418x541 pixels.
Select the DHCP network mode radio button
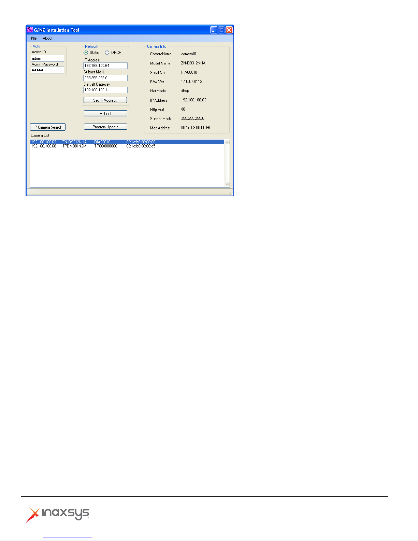107,53
